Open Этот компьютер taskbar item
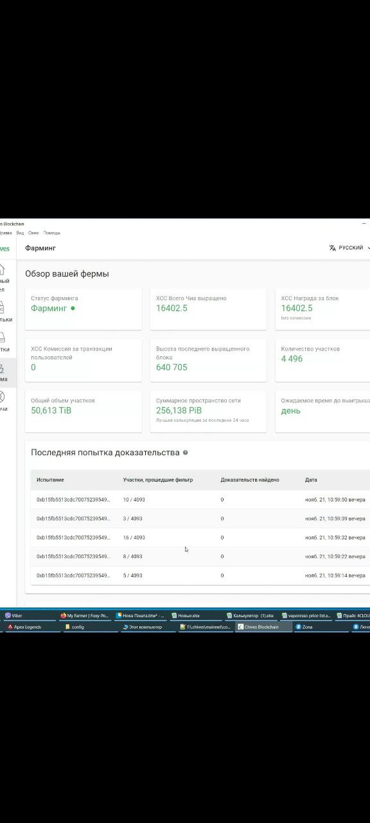The width and height of the screenshot is (370, 823). [148, 627]
